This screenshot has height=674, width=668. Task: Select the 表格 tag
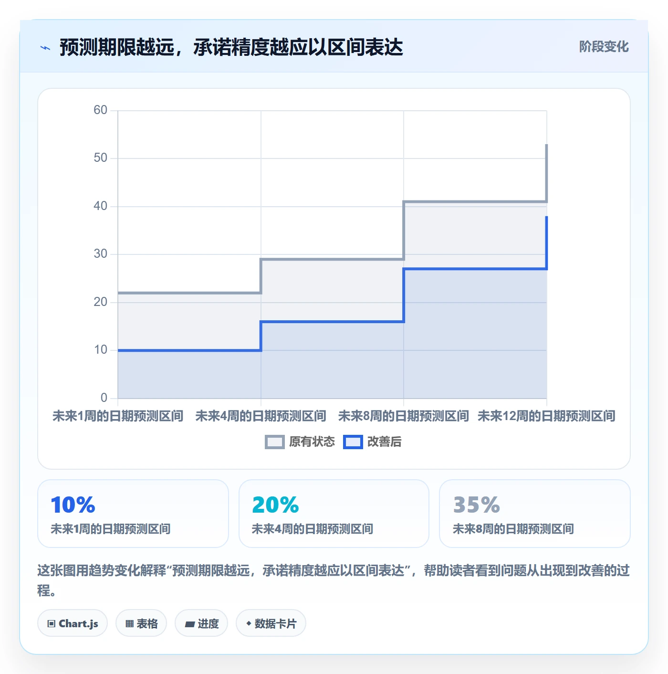pos(141,623)
